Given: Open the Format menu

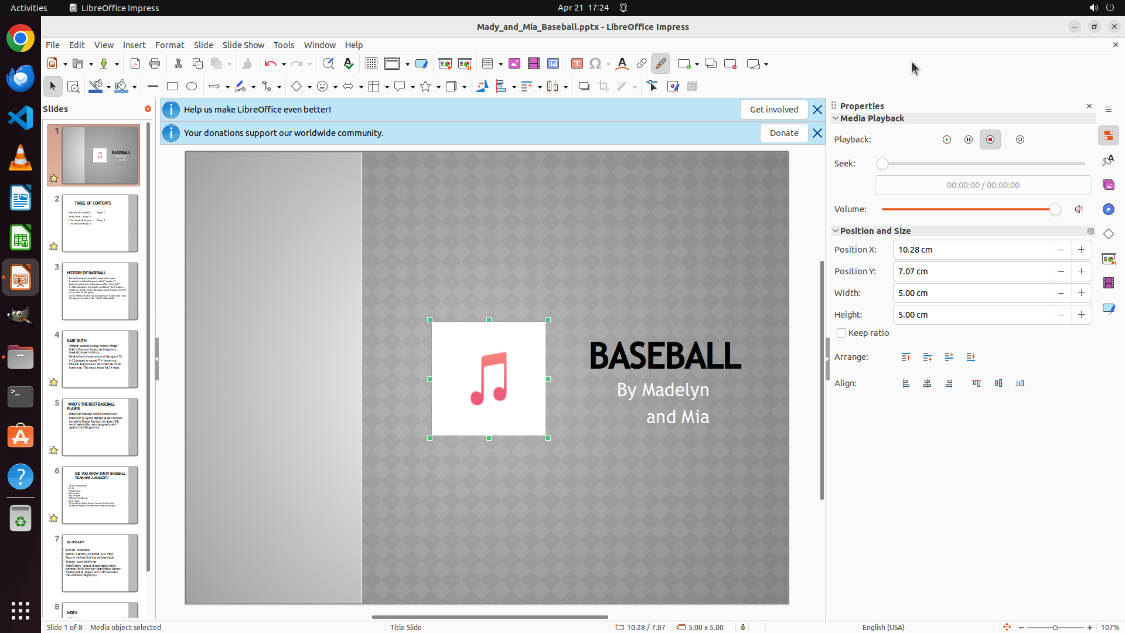Looking at the screenshot, I should 169,45.
